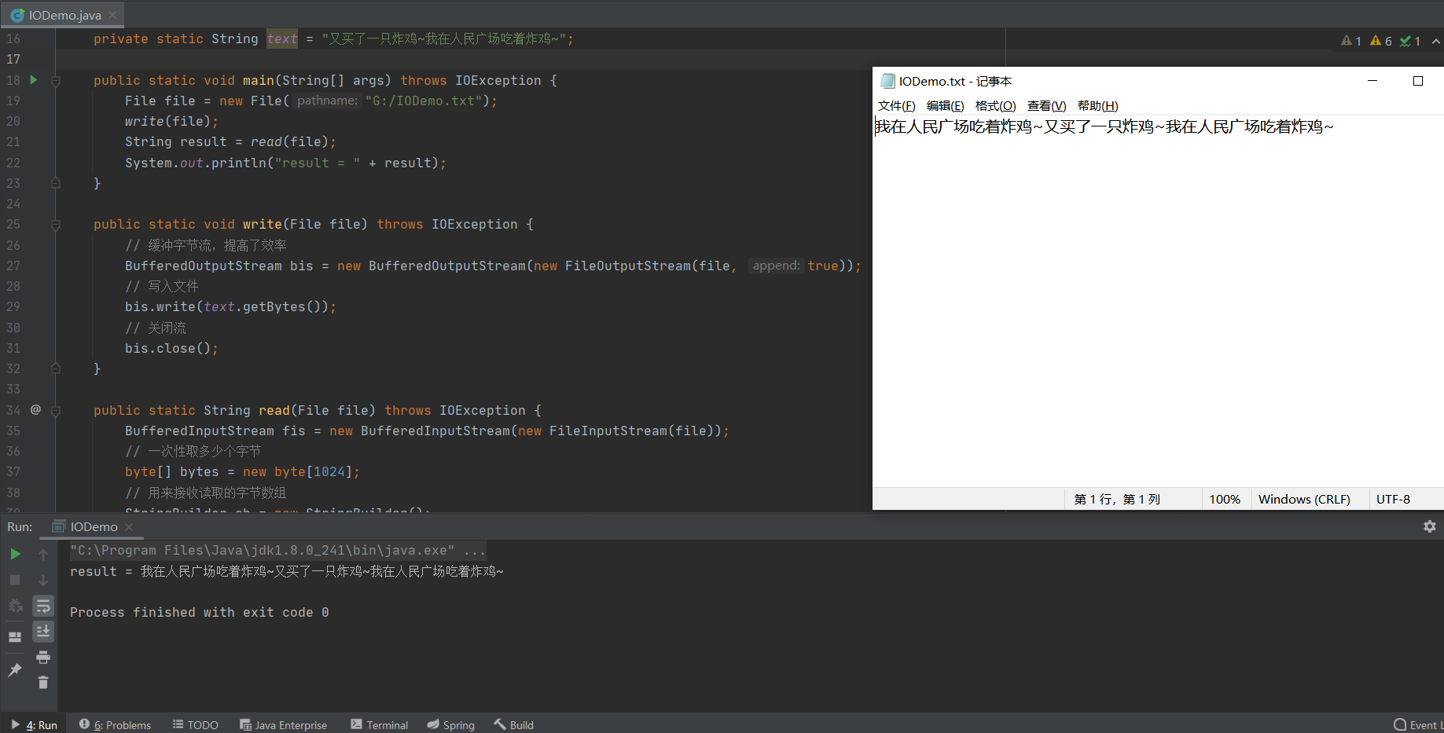Screen dimensions: 1444x733
Task: Open Notepad 文件(F) menu
Action: pos(896,106)
